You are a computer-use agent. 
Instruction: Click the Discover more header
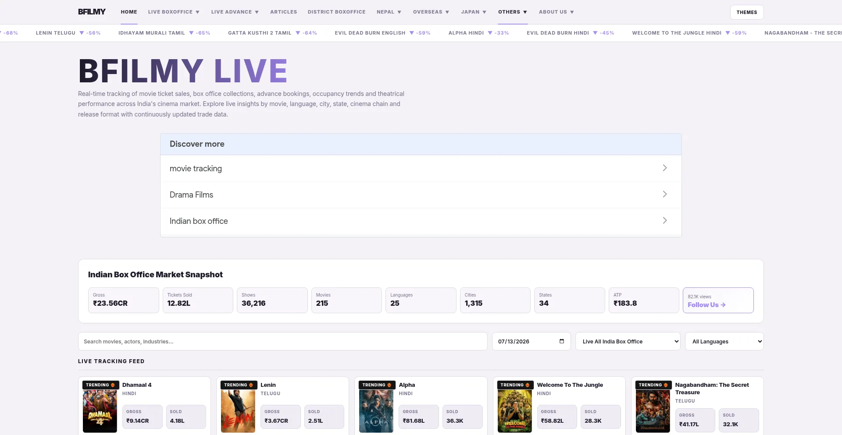pos(421,144)
